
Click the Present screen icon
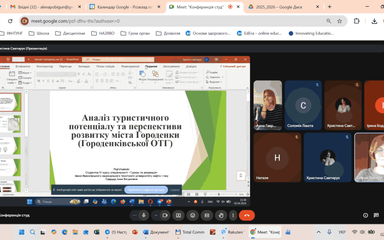pyautogui.click(x=179, y=215)
